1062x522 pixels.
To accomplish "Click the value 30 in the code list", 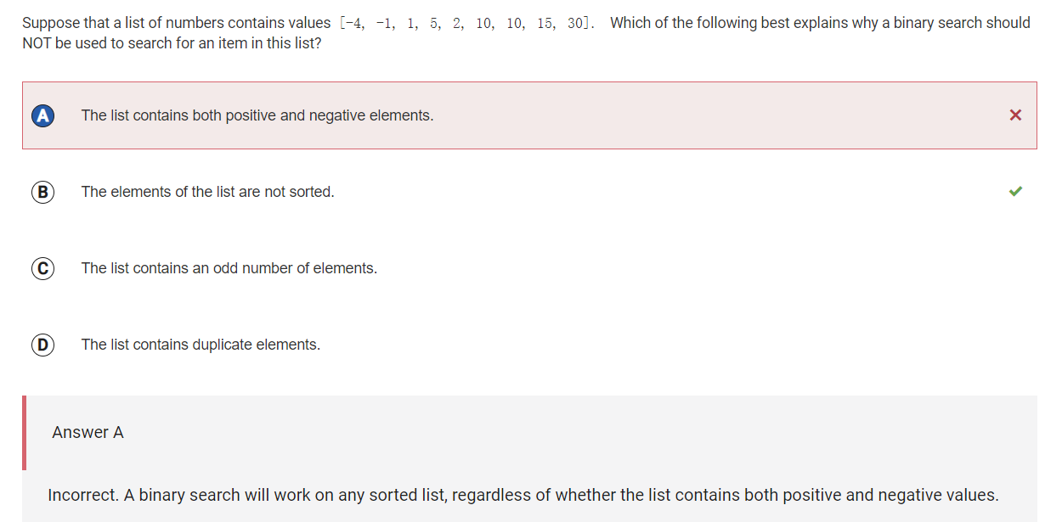I will click(x=575, y=23).
